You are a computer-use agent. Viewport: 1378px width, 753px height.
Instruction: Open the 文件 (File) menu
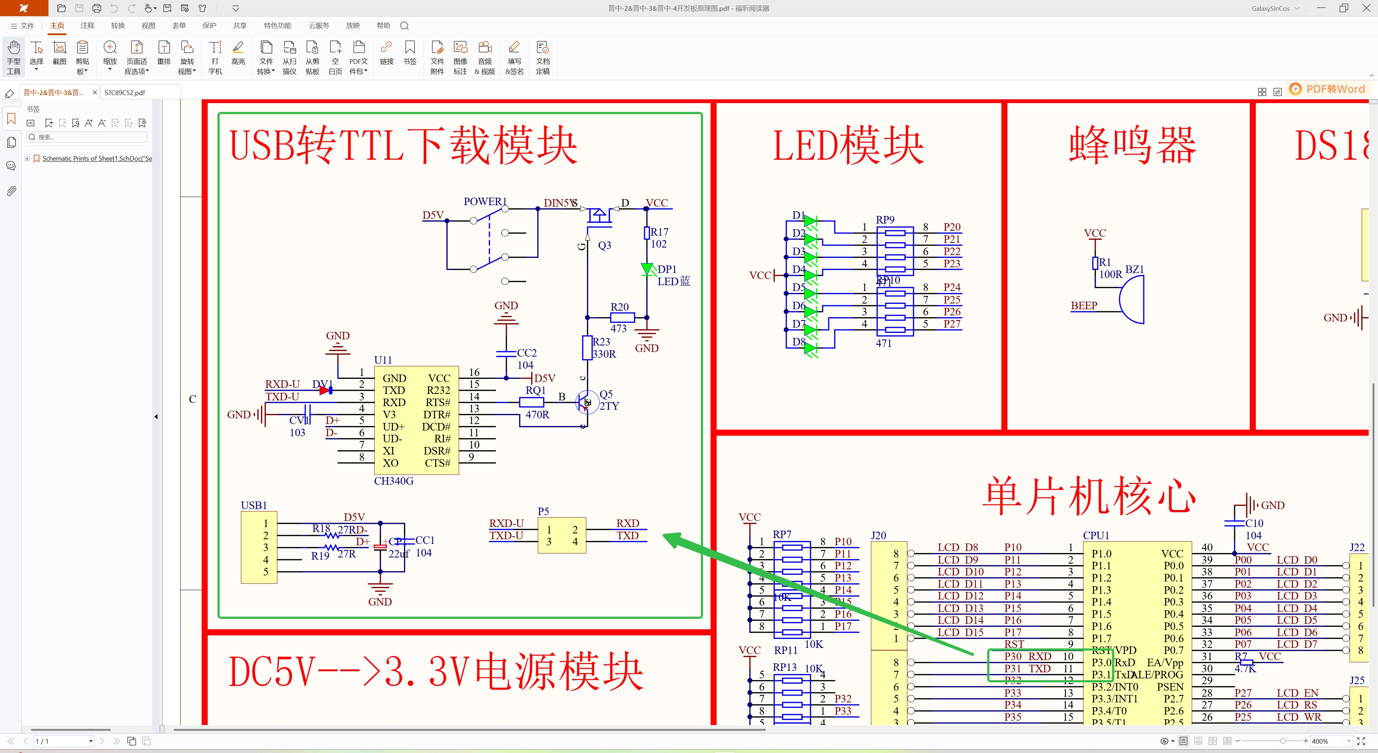click(x=23, y=26)
